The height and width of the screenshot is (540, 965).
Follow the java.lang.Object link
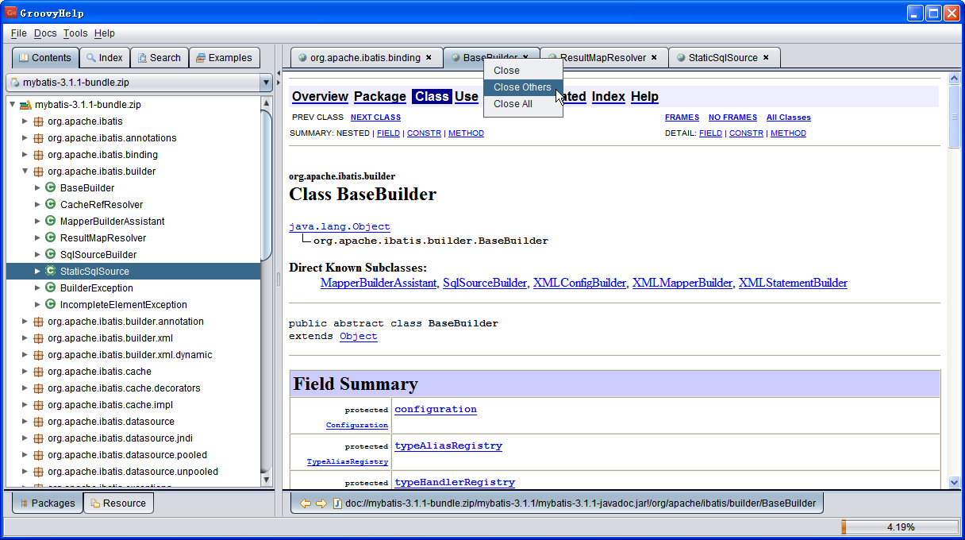click(340, 226)
